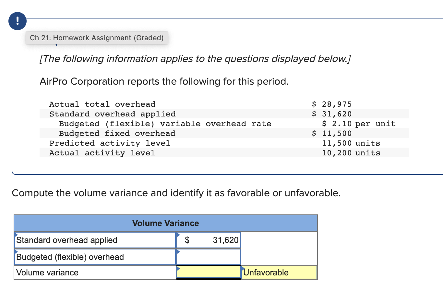Screen dimensions: 443x290
Task: Click the $ 11,500 budgeted fixed overhead value
Action: pos(331,133)
